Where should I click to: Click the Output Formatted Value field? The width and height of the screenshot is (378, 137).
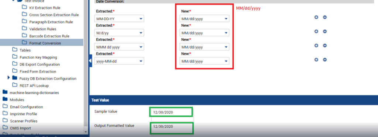[x=172, y=129]
